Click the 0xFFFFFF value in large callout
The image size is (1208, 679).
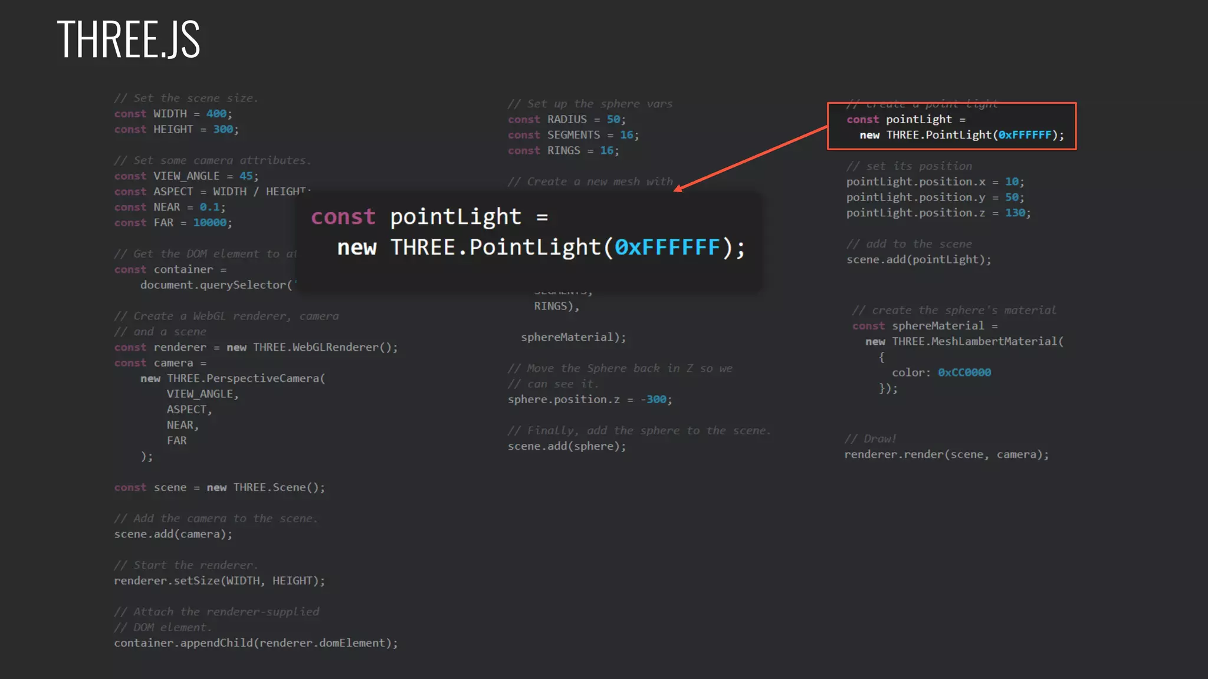pos(667,248)
